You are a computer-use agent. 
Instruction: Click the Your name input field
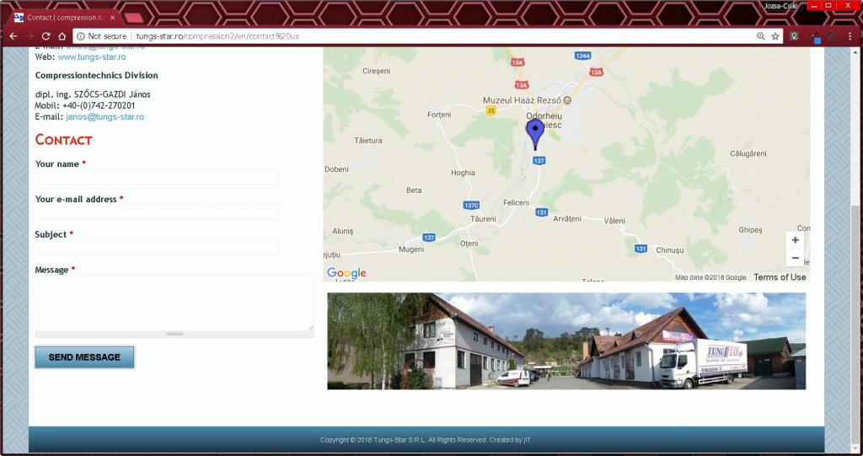[x=157, y=177]
